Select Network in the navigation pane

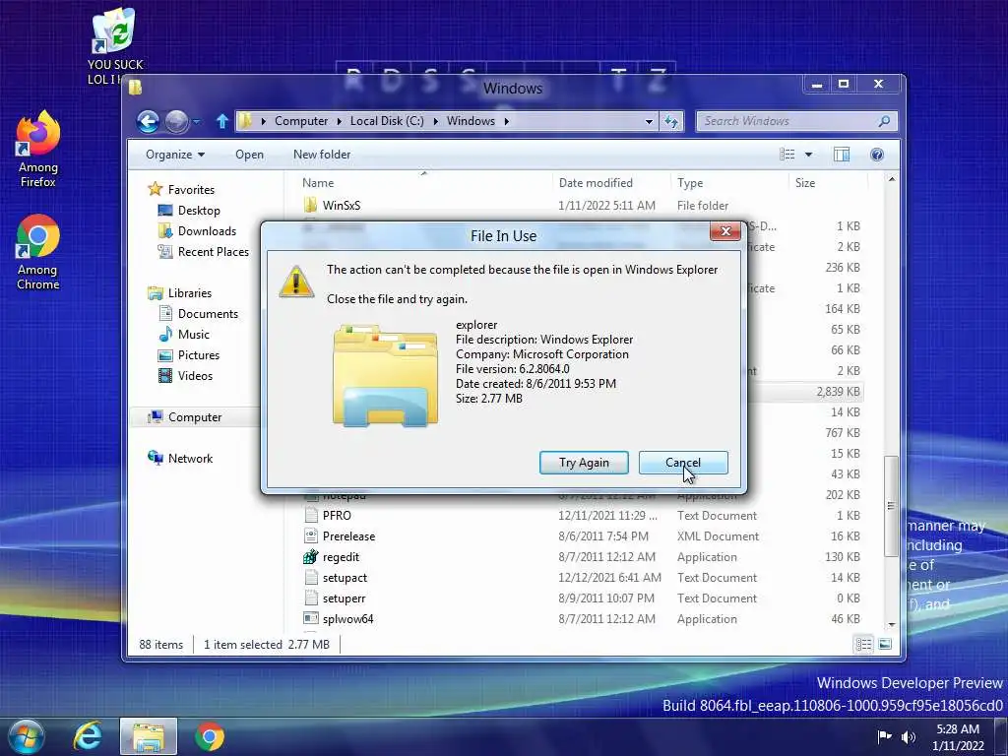190,459
